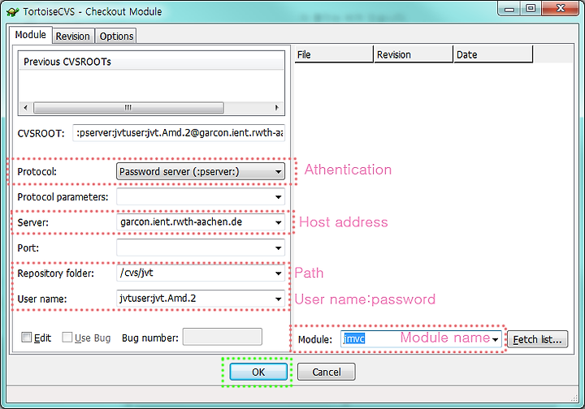The image size is (585, 409).
Task: Click left arrow of CVSROOTs list scrollbar
Action: [25, 108]
